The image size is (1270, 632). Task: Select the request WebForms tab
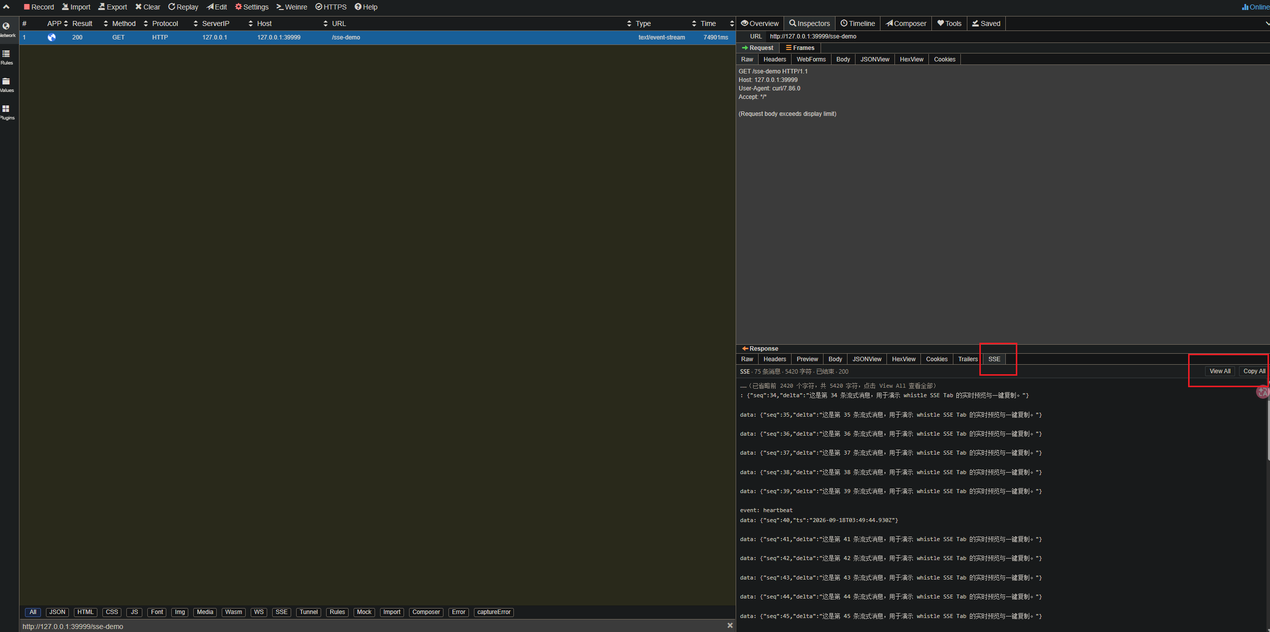811,59
